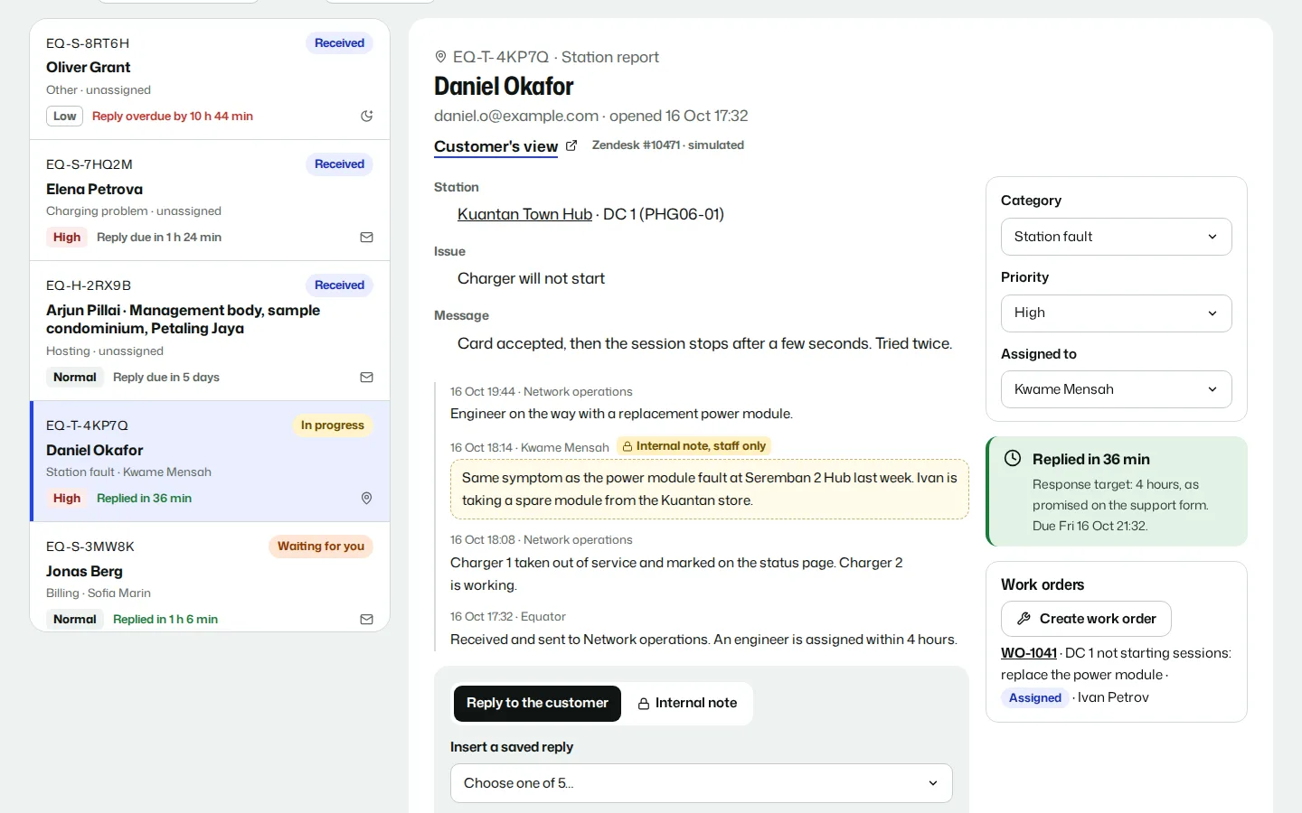Click the Waiting for you badge on Jonas Berg
This screenshot has width=1302, height=813.
coord(320,547)
